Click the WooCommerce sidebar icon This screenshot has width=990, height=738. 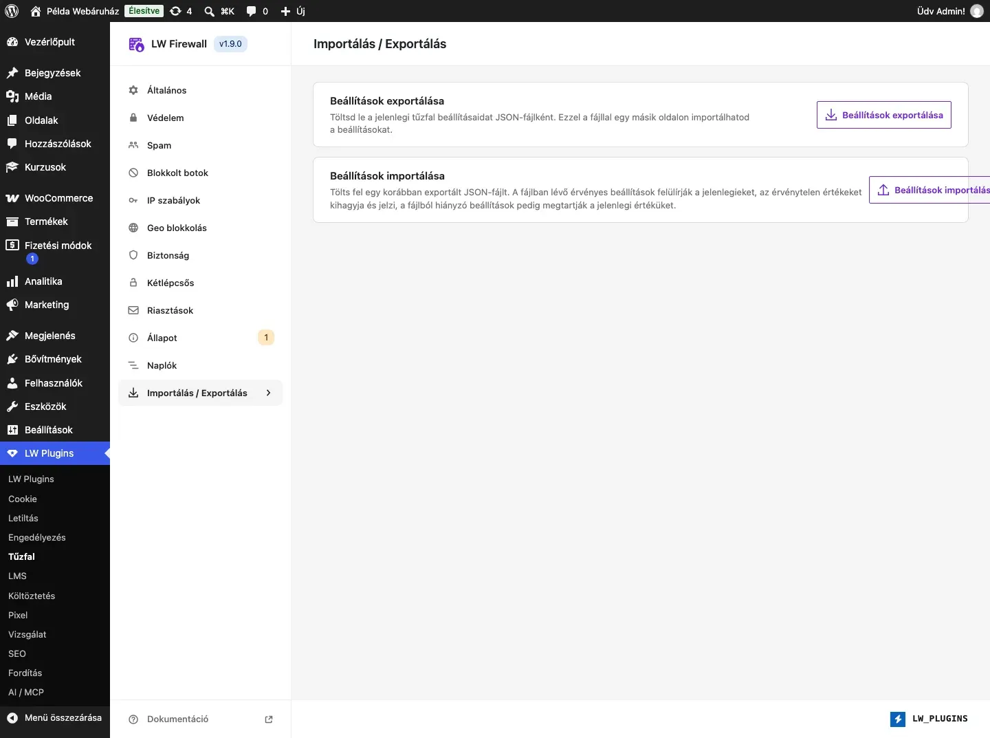point(12,198)
